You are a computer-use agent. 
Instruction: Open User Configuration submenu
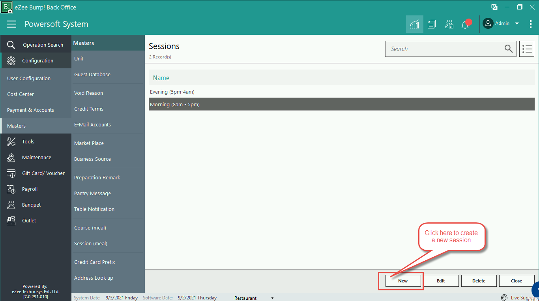[29, 79]
